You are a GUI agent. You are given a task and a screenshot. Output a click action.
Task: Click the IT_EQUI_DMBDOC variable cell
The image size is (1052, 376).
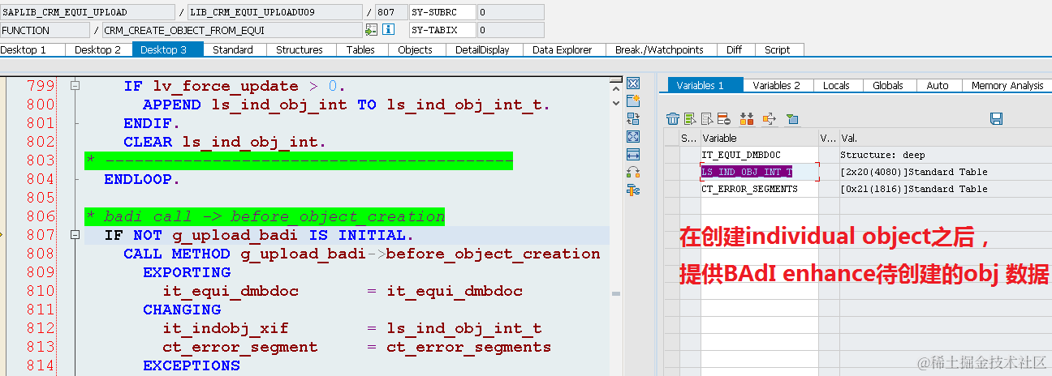point(759,155)
